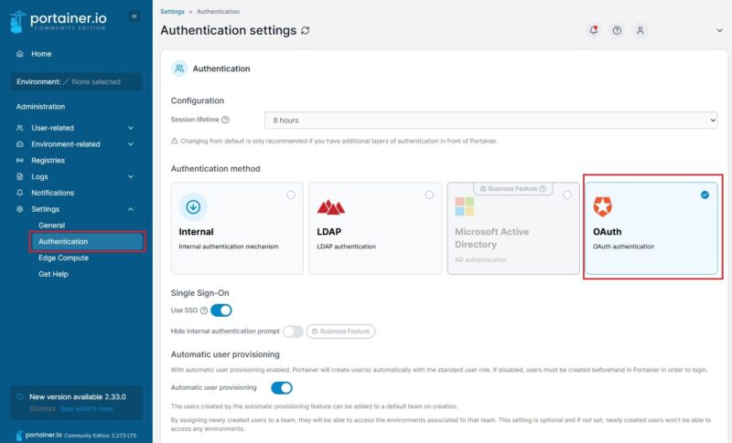The image size is (732, 443).
Task: Click the Logs document icon
Action: click(19, 176)
